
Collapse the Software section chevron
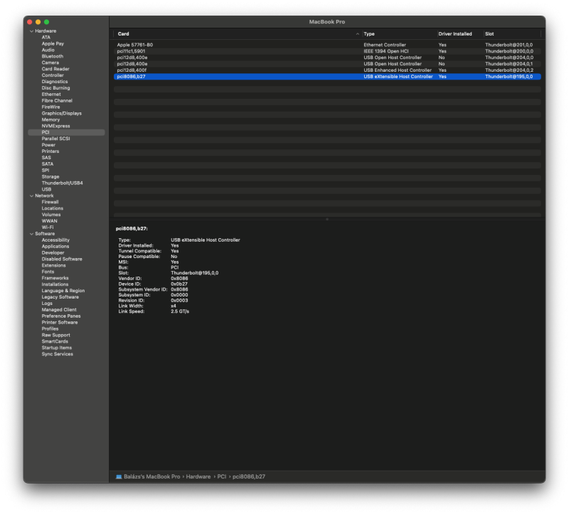[31, 234]
